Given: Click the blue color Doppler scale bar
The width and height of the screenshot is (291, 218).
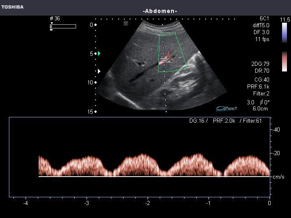Looking at the screenshot, I should (x=284, y=32).
